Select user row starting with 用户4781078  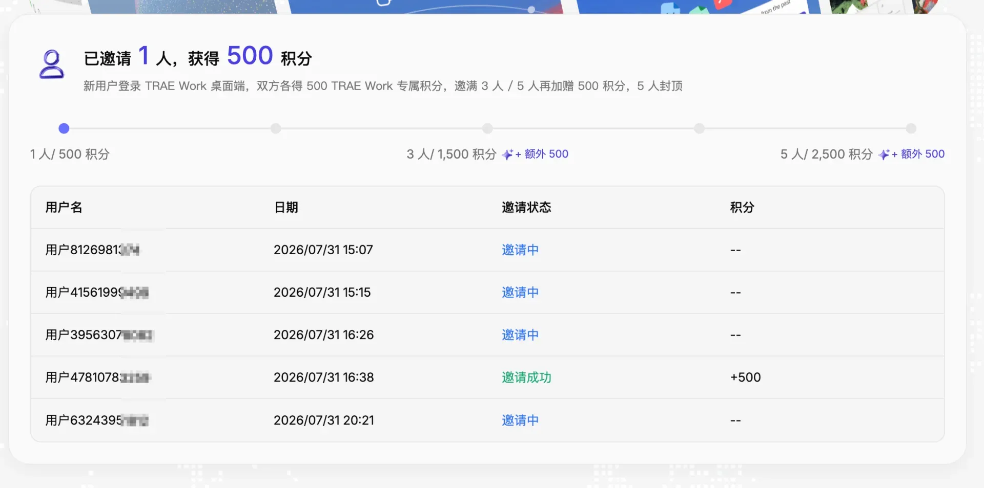click(x=487, y=378)
